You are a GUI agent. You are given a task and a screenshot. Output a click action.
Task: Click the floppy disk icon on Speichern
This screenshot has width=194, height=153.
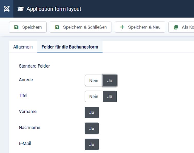(x=16, y=27)
